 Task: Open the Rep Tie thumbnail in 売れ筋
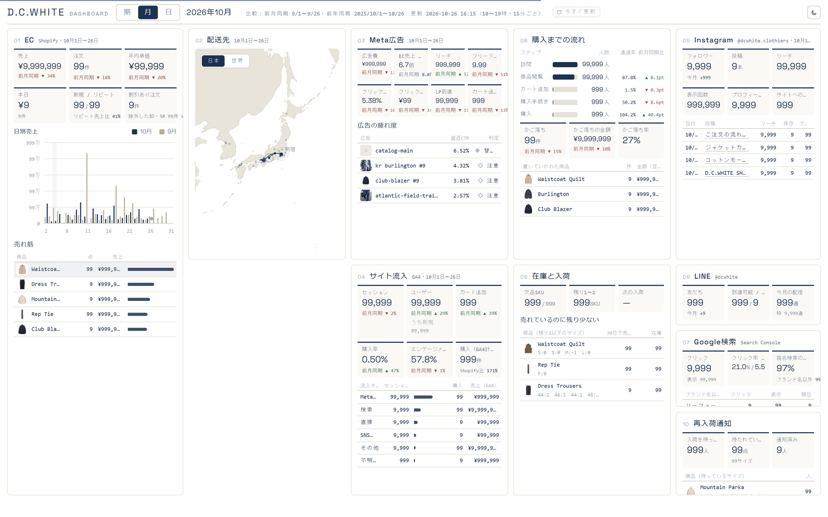tap(22, 314)
